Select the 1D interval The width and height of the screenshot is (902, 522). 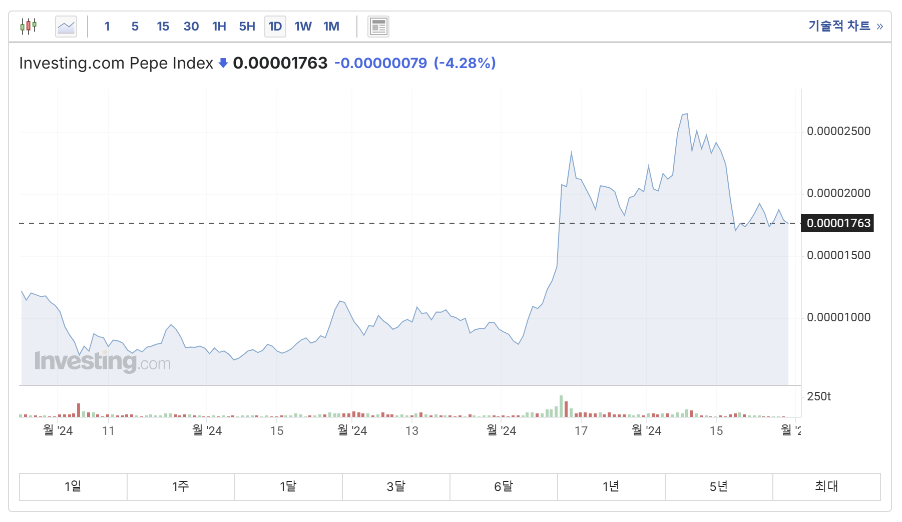(275, 27)
